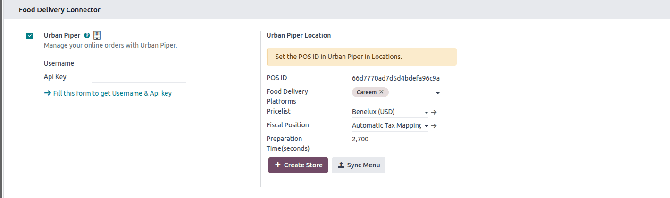Click the Create Store button
Image resolution: width=670 pixels, height=198 pixels.
point(298,165)
